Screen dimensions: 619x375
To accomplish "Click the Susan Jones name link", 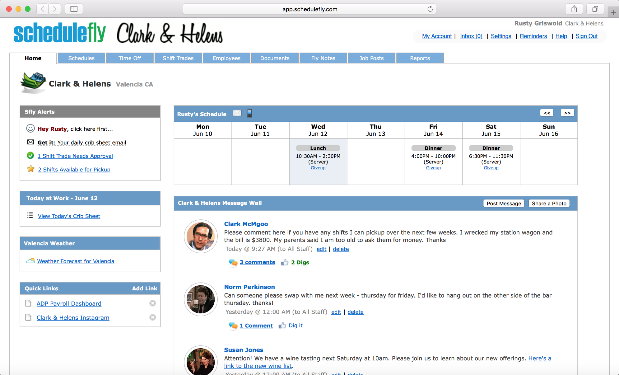I will click(x=244, y=350).
